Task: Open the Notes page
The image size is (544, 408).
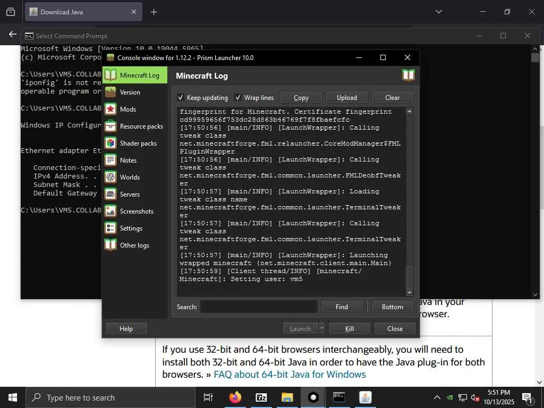Action: coord(134,160)
